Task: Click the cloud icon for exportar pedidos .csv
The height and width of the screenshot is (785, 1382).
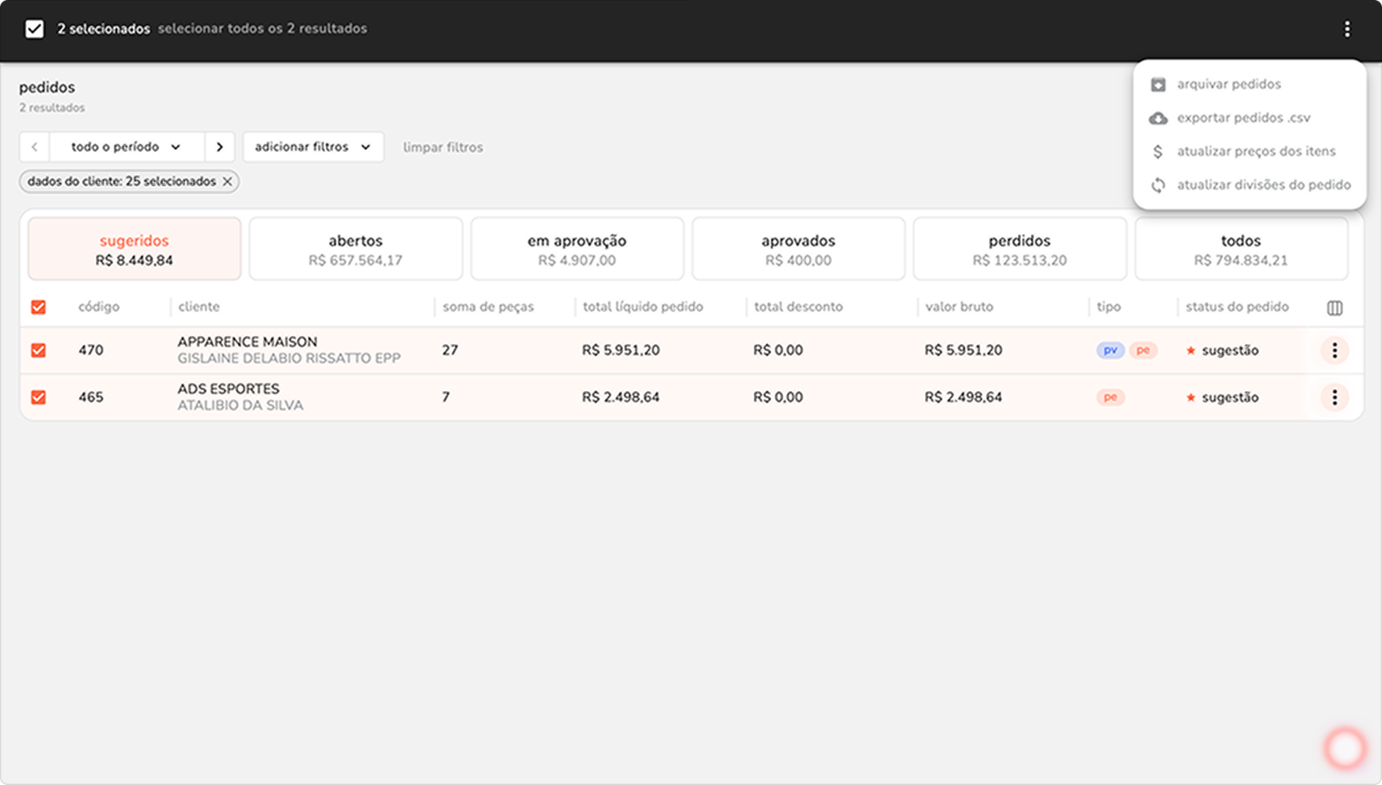Action: click(x=1158, y=118)
